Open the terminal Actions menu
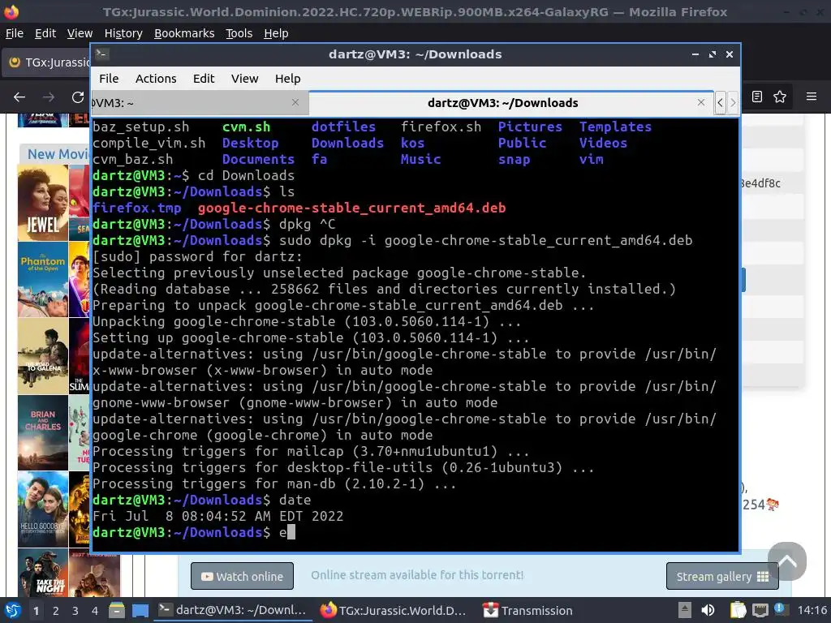Screen dimensions: 831x623 156,79
